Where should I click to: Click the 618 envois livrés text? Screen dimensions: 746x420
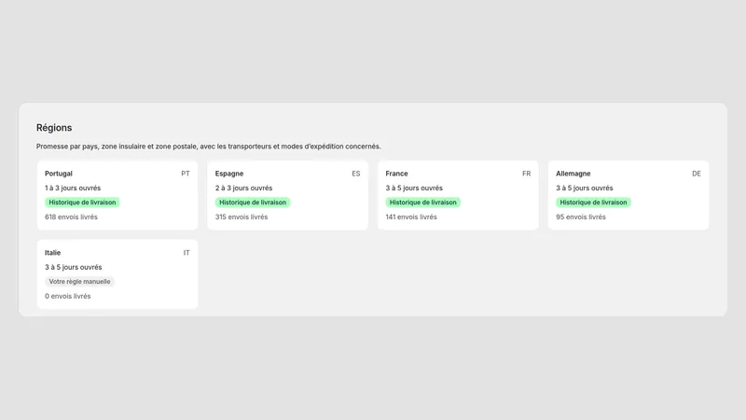[x=72, y=217]
